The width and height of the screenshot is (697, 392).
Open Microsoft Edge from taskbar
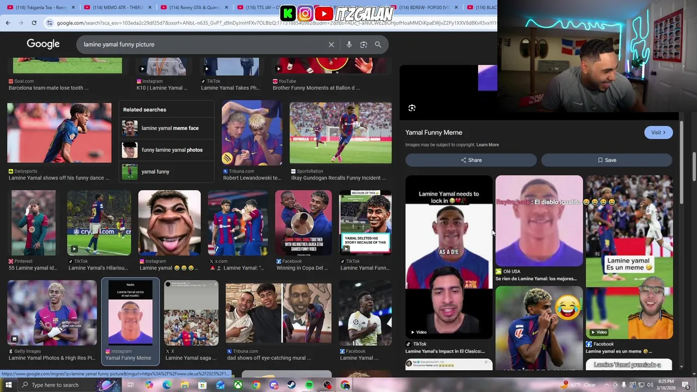[x=167, y=385]
